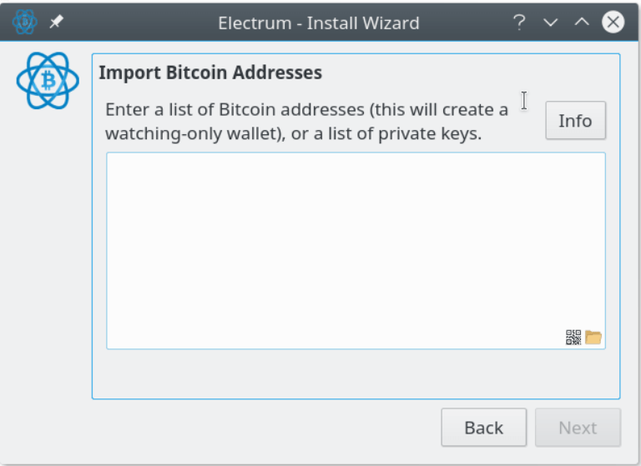Viewport: 641px width, 466px height.
Task: Toggle the pin window icon
Action: (x=57, y=22)
